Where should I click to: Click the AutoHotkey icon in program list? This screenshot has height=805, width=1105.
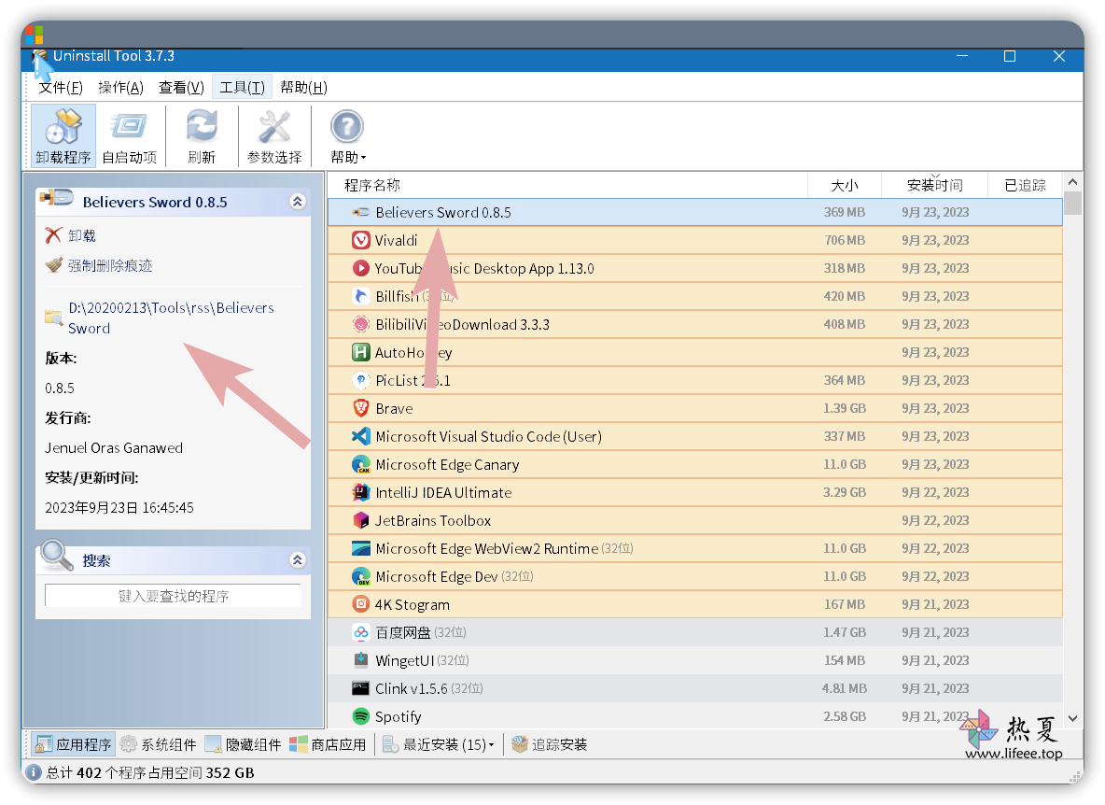coord(361,352)
